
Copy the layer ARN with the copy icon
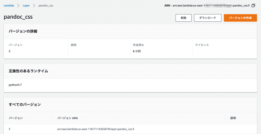pyautogui.click(x=253, y=5)
